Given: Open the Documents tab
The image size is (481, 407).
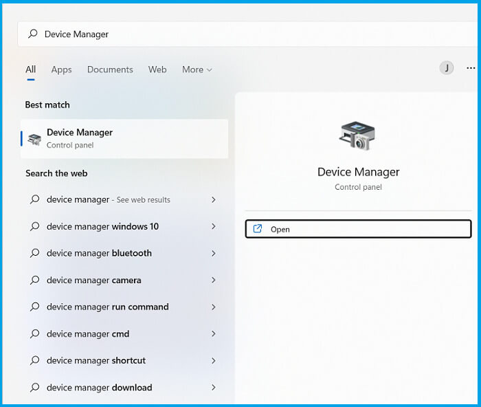Looking at the screenshot, I should coord(110,69).
